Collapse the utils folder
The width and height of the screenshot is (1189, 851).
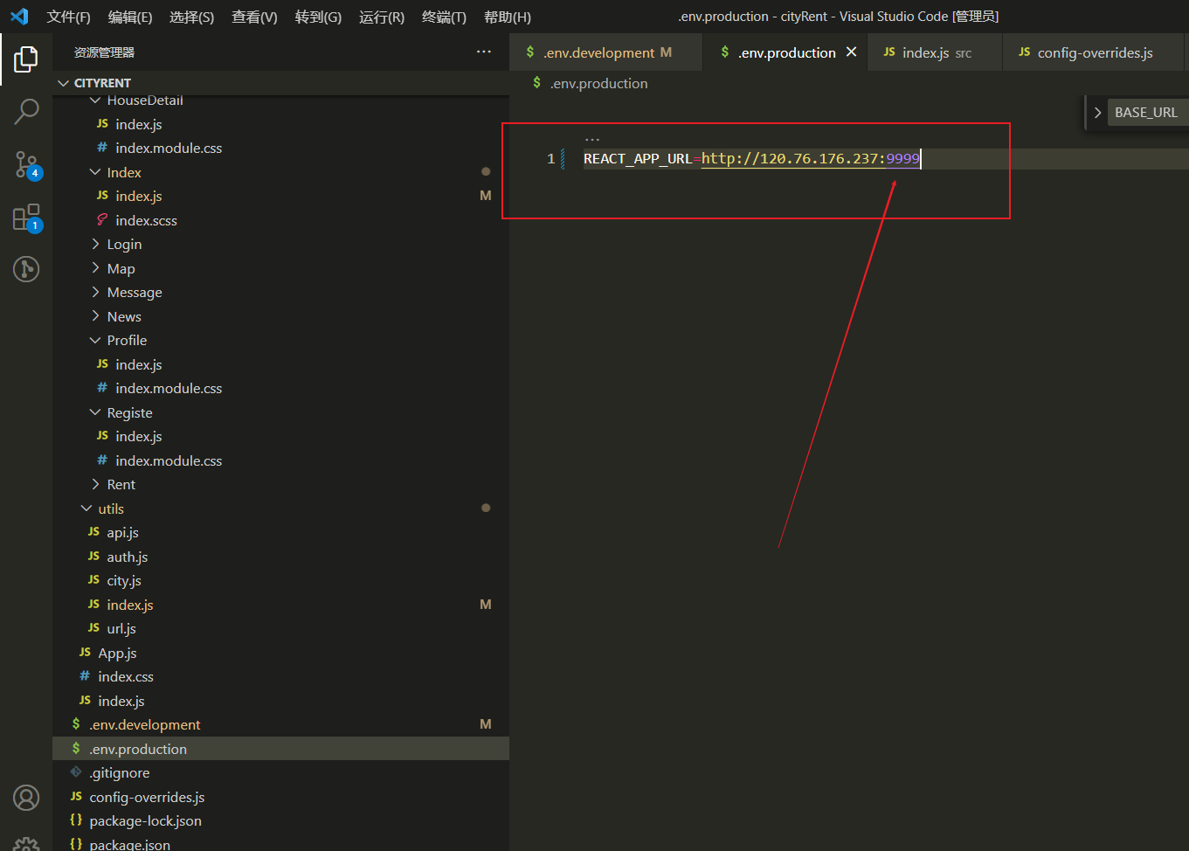click(x=280, y=509)
